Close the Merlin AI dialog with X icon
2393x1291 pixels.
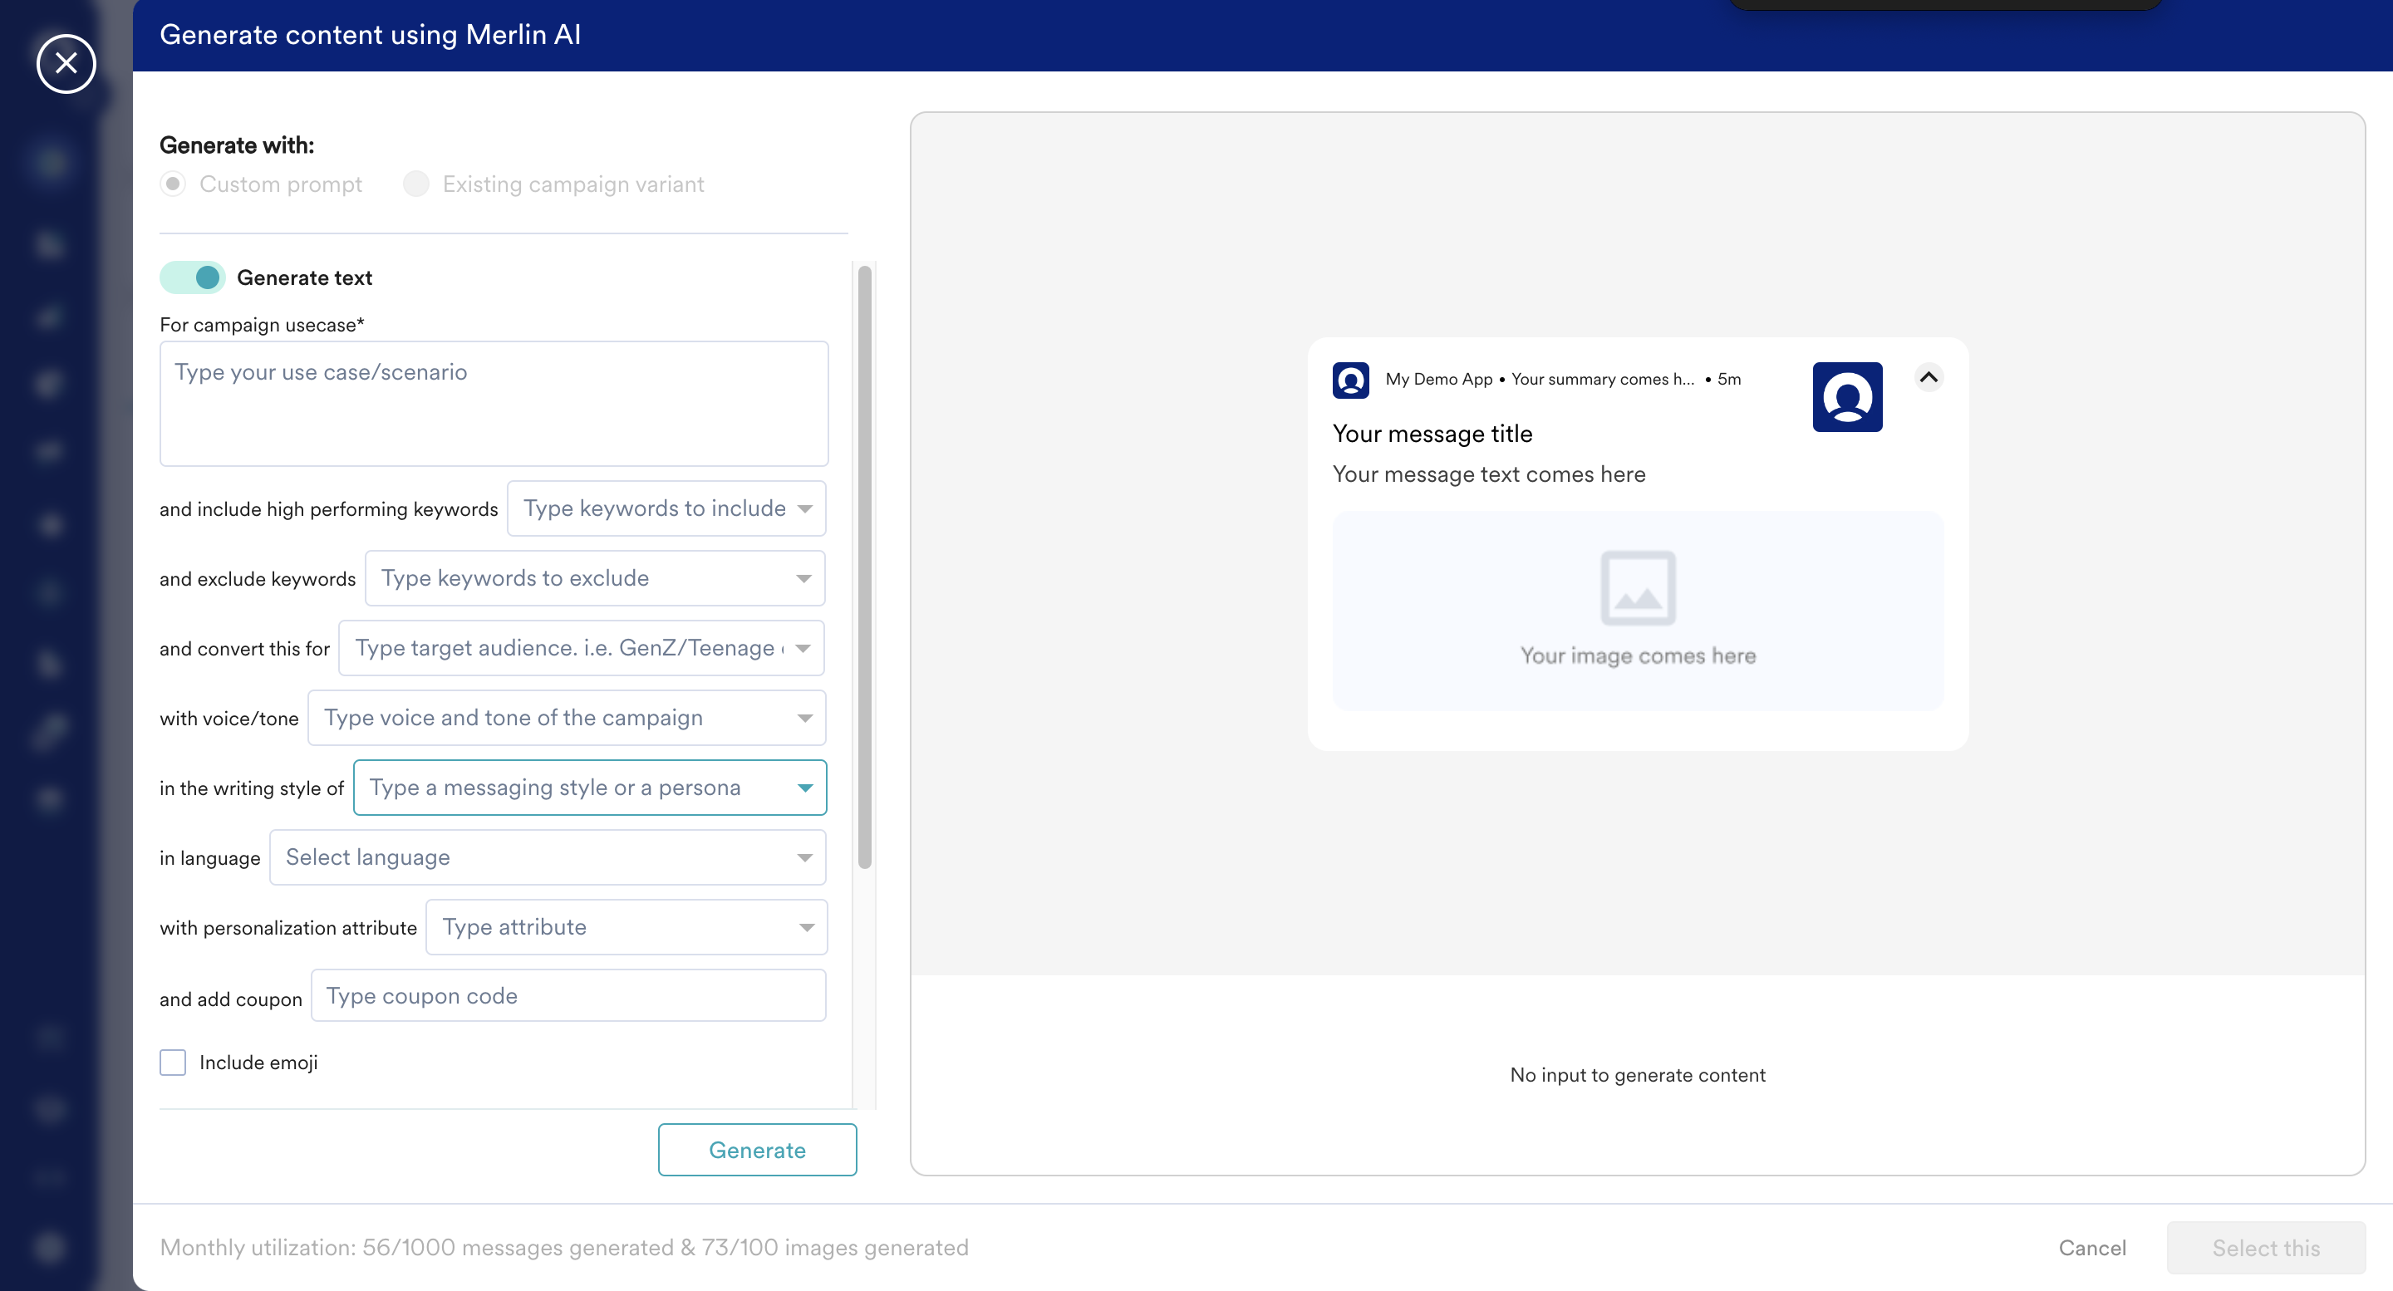click(x=66, y=63)
